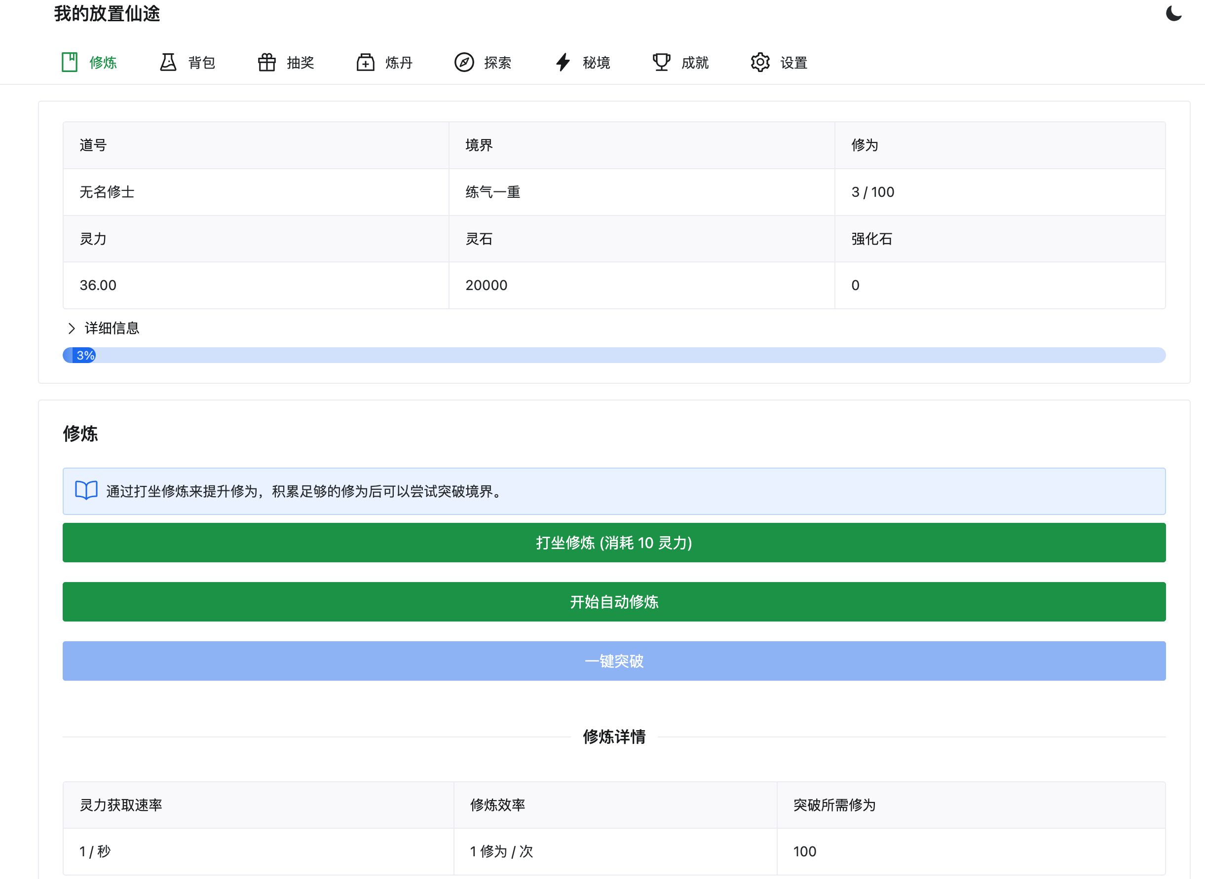Viewport: 1205px width, 879px height.
Task: Click the 我的放置仙途 title
Action: (107, 13)
